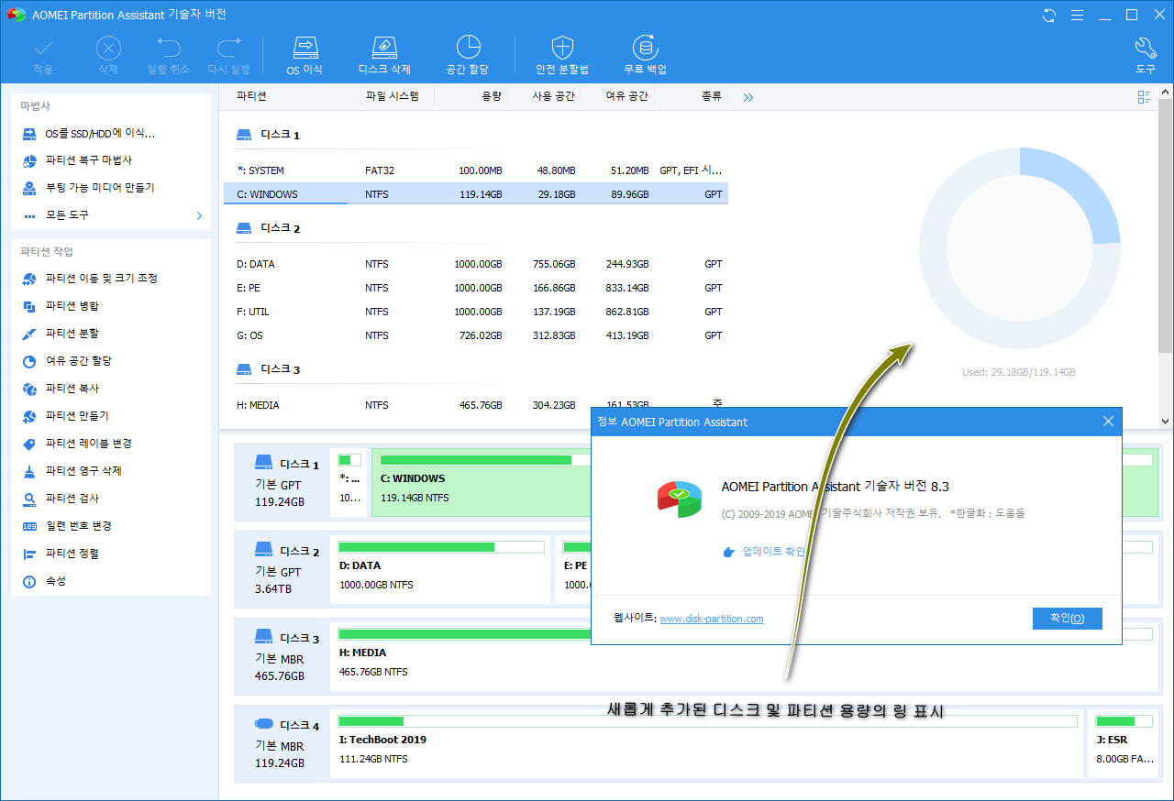Select 디스크 3 block in disk map

(282, 657)
